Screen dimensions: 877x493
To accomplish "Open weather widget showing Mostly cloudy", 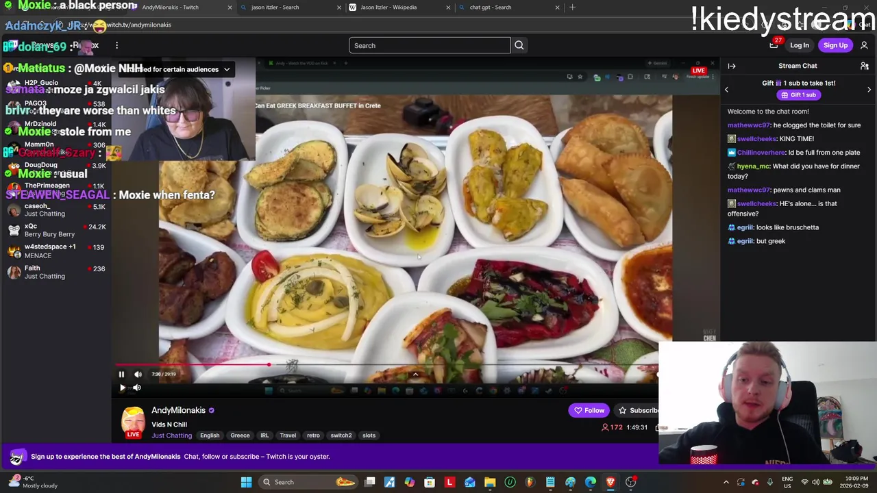I will click(33, 482).
